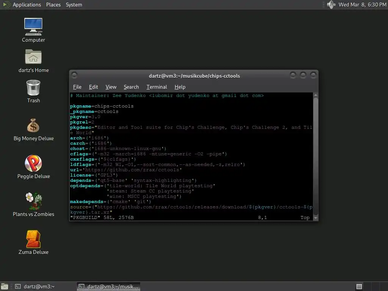The height and width of the screenshot is (291, 388).
Task: Click the 'steam: Steam CC playtesting' line
Action: (x=150, y=191)
